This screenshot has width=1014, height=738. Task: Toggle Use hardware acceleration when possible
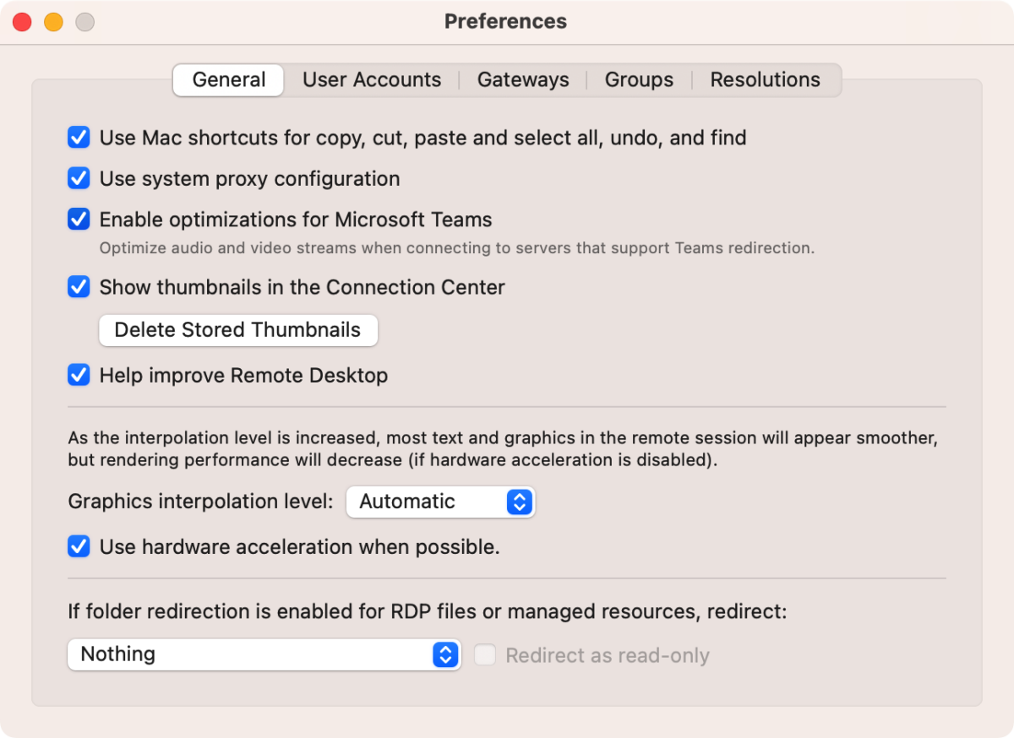79,547
